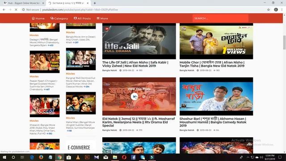Click Movies label above Dadagiri description
The image size is (286, 161).
[34, 35]
